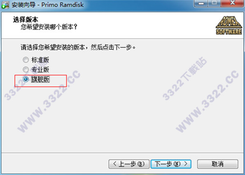
Task: Close the Primo Ramdisk setup wizard
Action: coord(233,3)
